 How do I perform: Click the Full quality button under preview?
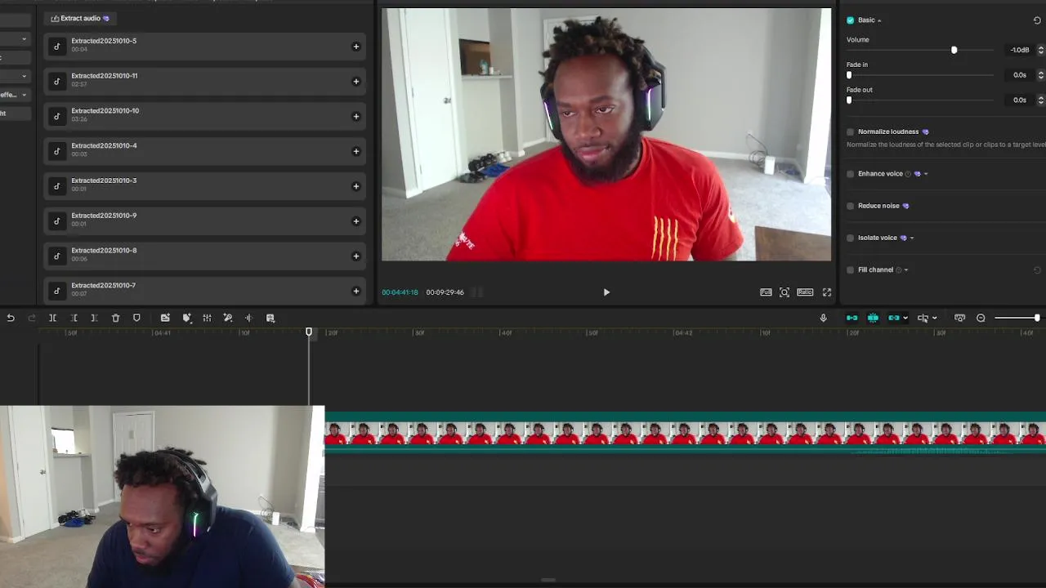pyautogui.click(x=766, y=292)
